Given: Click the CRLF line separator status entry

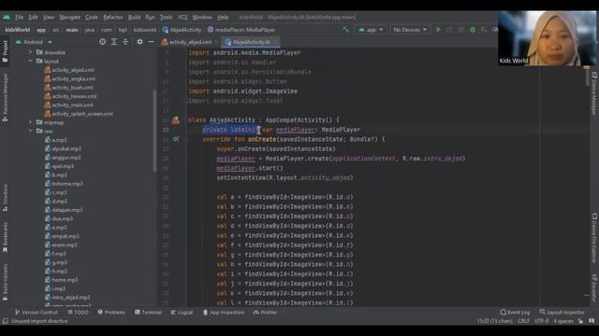Looking at the screenshot, I should tap(523, 321).
